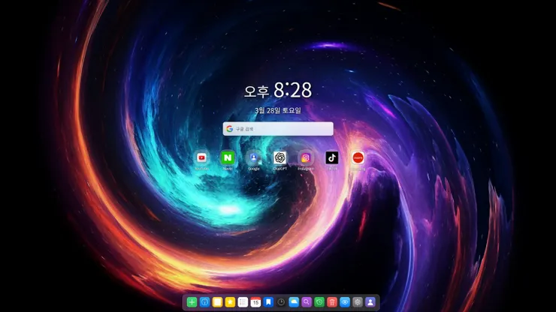Open the dark clock icon in dock
Image resolution: width=556 pixels, height=312 pixels.
point(281,302)
